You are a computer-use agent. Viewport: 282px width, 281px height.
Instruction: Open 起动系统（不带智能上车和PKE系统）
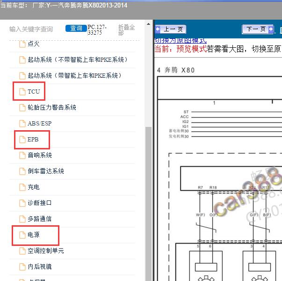coord(78,59)
